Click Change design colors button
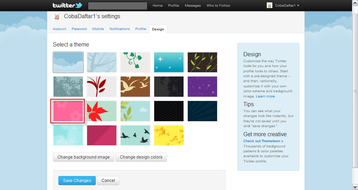Viewport: 358px width, 190px height. point(141,157)
